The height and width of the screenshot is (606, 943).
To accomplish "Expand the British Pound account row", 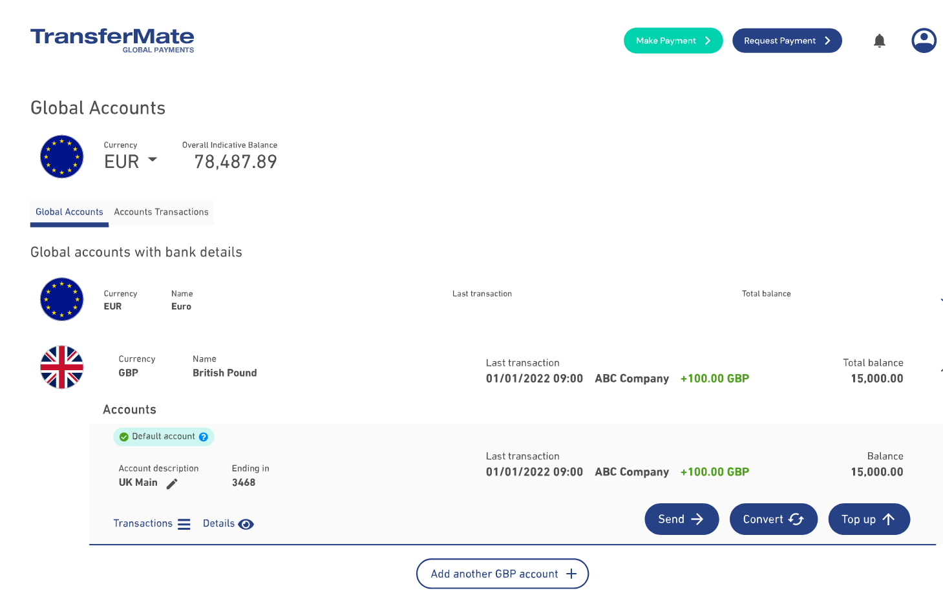I will 940,368.
